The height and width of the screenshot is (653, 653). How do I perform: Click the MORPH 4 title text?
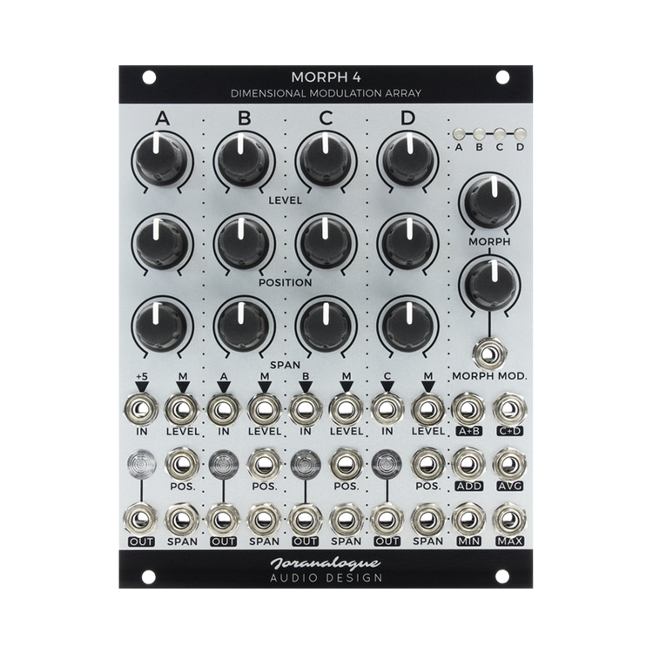[x=326, y=77]
